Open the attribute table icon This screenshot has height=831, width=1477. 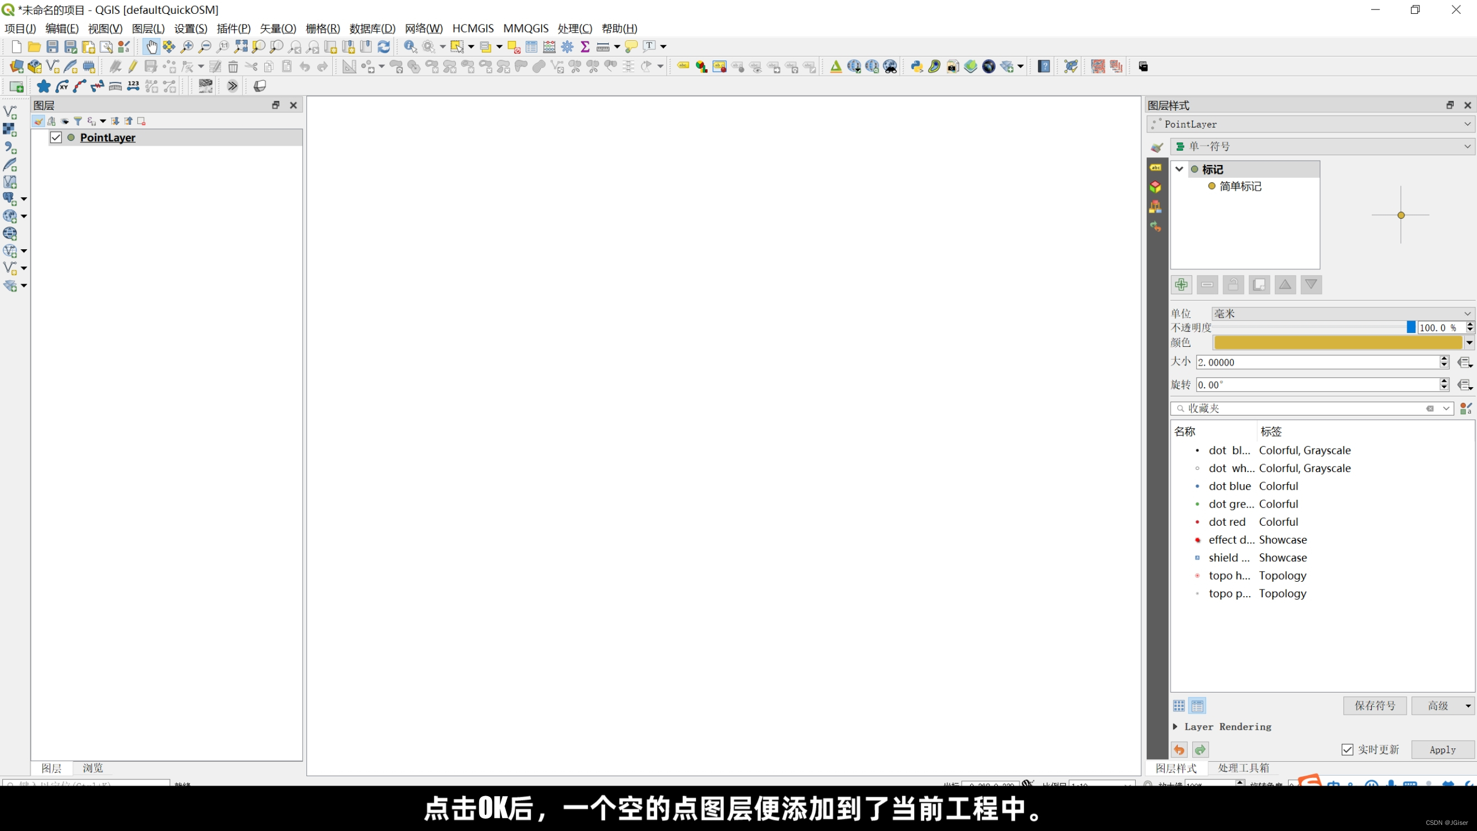(531, 47)
